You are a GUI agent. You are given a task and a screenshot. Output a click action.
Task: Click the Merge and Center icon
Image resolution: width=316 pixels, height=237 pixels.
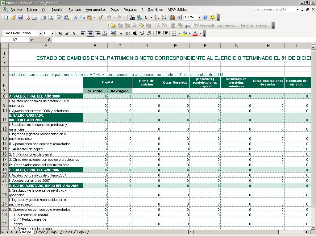[105, 33]
